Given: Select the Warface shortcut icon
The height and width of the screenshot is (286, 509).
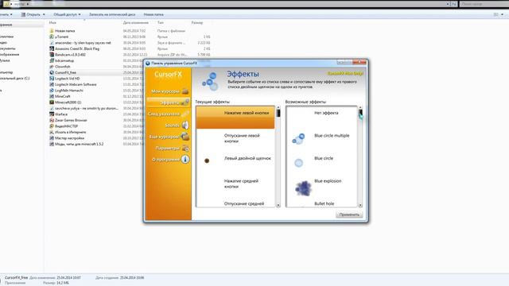Looking at the screenshot, I should [52, 114].
